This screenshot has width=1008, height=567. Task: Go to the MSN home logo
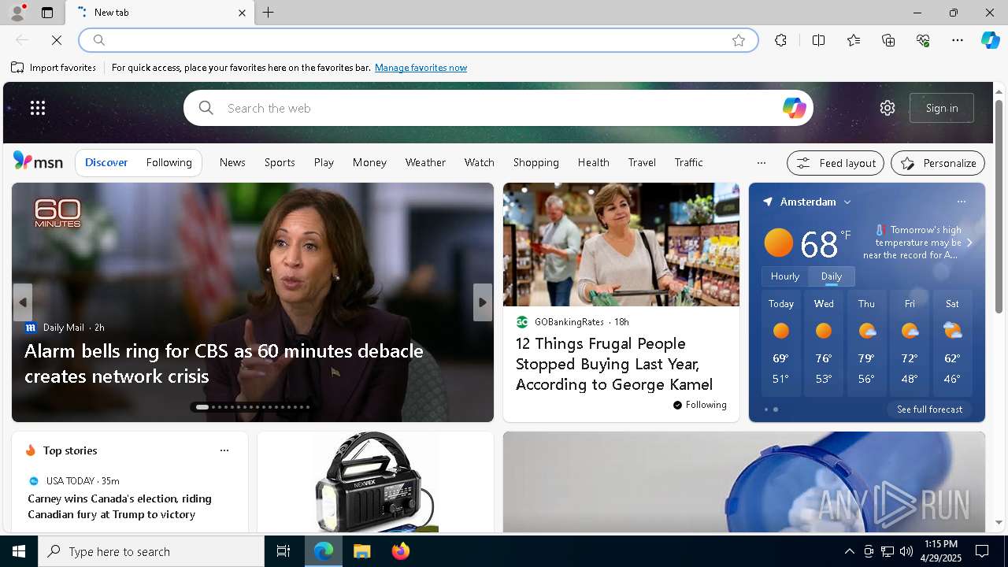(38, 161)
